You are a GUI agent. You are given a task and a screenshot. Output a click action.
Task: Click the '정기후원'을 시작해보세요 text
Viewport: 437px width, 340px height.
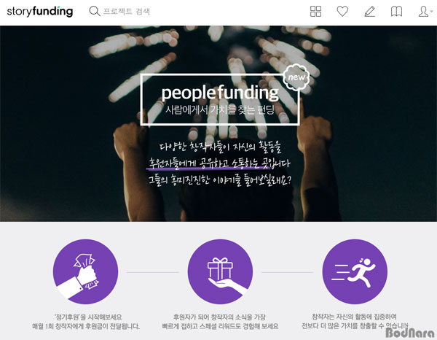click(x=88, y=317)
